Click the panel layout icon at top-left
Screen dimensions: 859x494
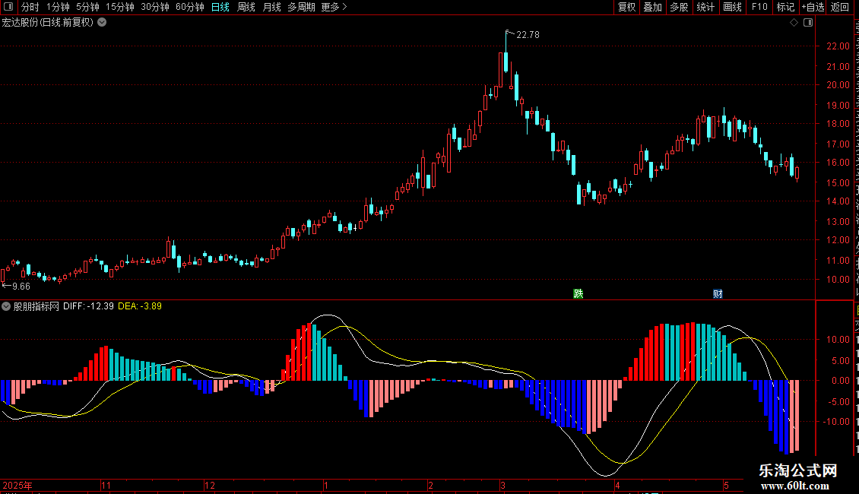(8, 7)
